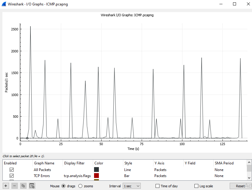
Task: Click the Time (s) axis label
Action: tap(133, 149)
